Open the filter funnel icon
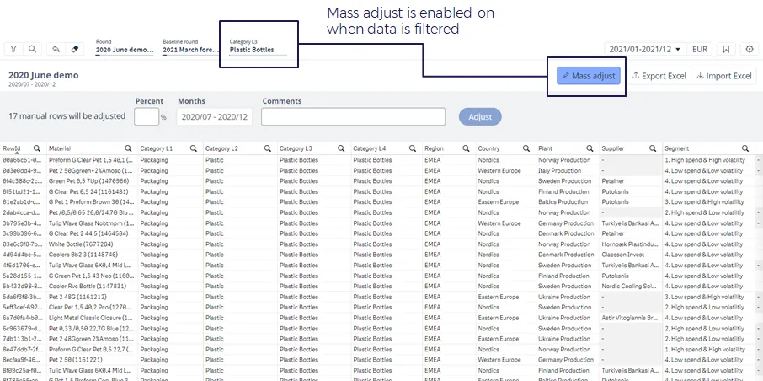Viewport: 763px width, 381px height. pyautogui.click(x=13, y=49)
